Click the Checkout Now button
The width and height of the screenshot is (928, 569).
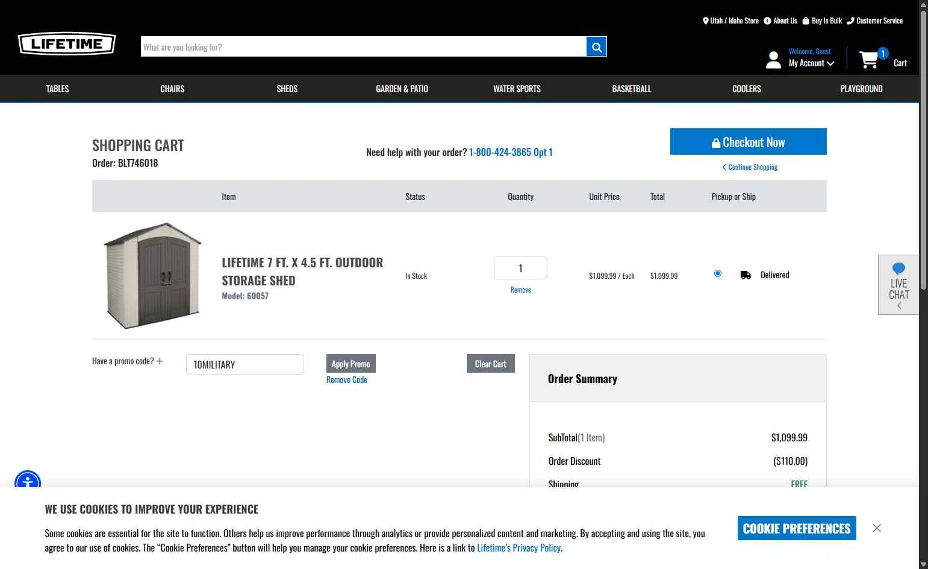click(x=749, y=141)
